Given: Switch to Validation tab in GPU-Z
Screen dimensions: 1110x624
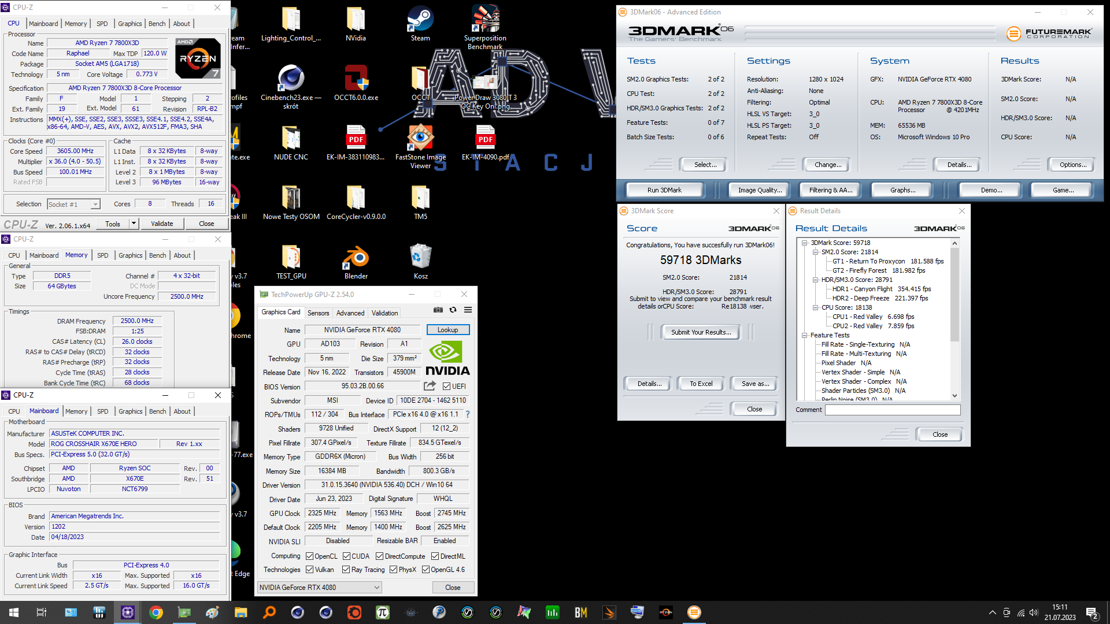Looking at the screenshot, I should coord(384,313).
